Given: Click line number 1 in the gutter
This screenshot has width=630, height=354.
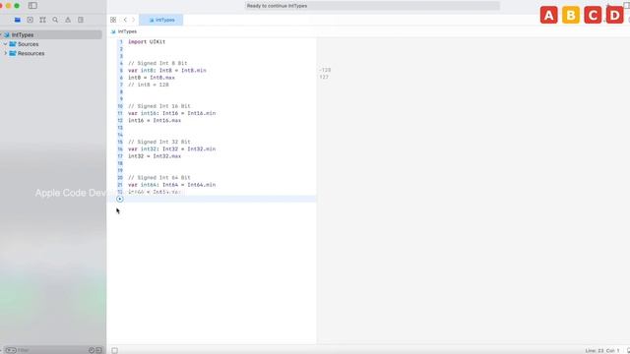Looking at the screenshot, I should pos(121,41).
